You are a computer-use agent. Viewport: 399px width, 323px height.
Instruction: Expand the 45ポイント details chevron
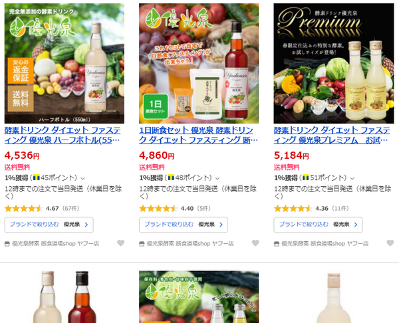[82, 178]
